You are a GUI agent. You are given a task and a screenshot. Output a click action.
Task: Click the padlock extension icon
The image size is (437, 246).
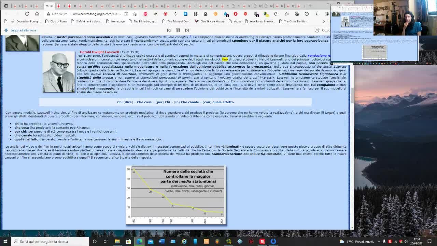point(206,14)
